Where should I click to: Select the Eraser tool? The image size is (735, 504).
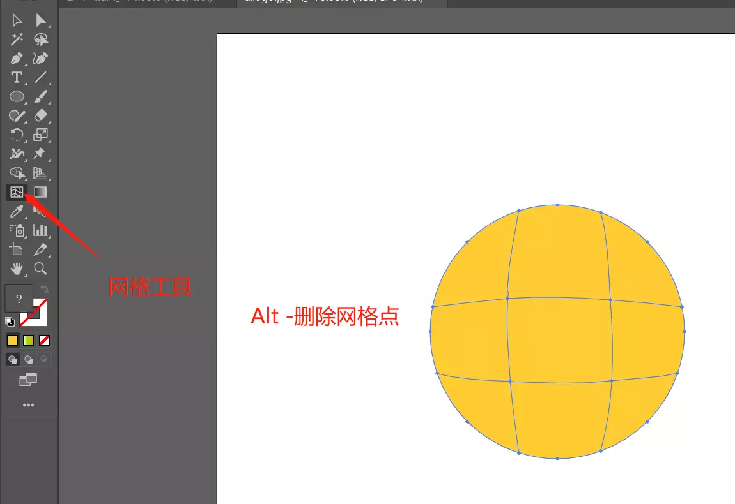click(40, 115)
